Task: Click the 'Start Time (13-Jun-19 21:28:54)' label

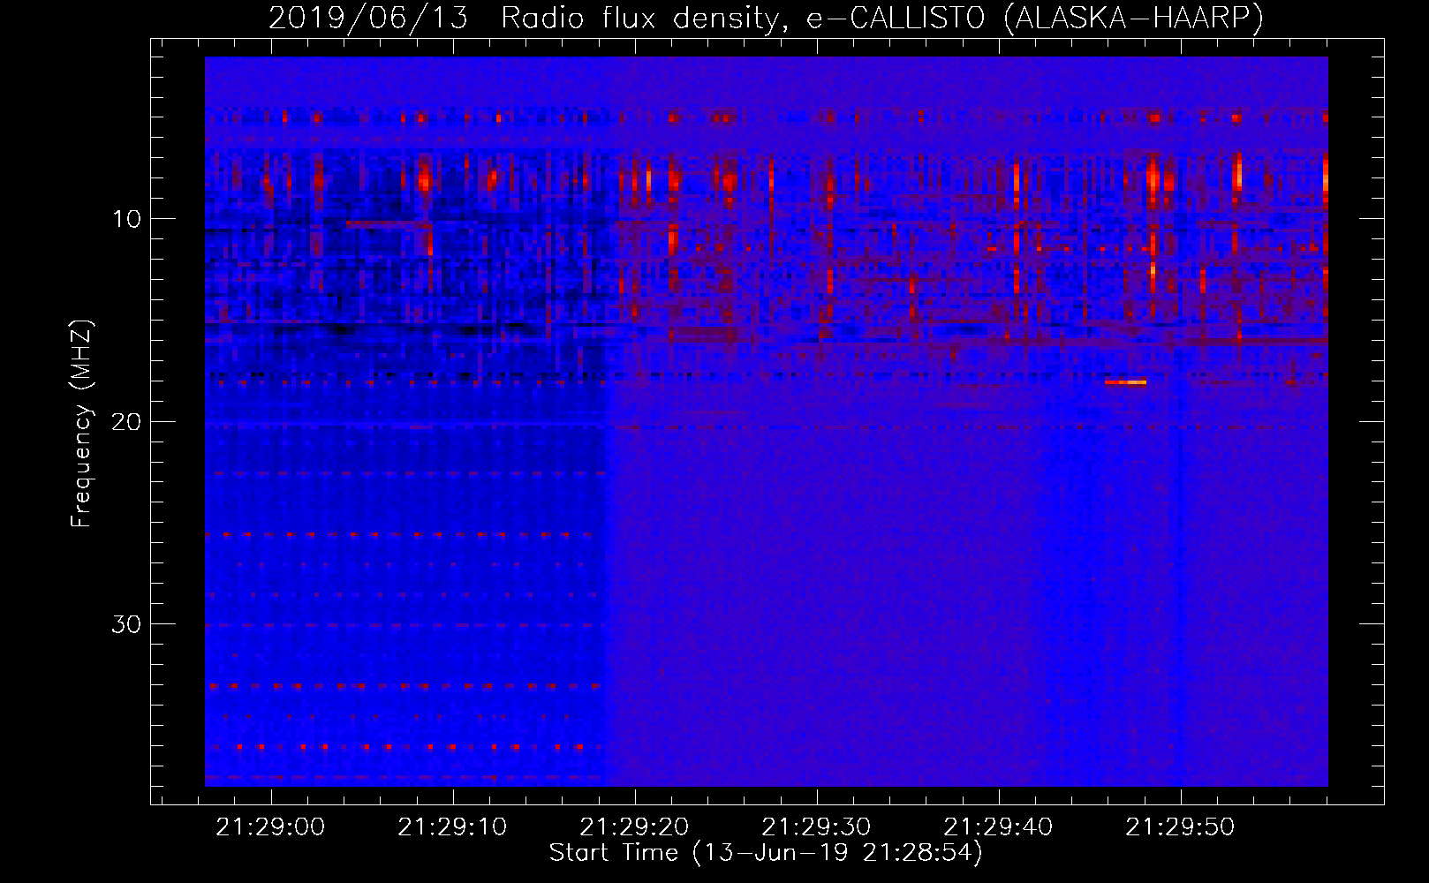Action: point(766,853)
